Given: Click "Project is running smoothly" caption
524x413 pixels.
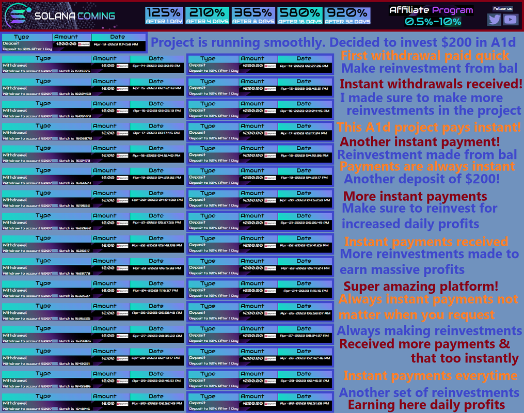Looking at the screenshot, I should pos(239,42).
